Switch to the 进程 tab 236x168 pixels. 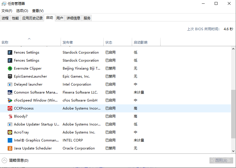click(x=5, y=18)
